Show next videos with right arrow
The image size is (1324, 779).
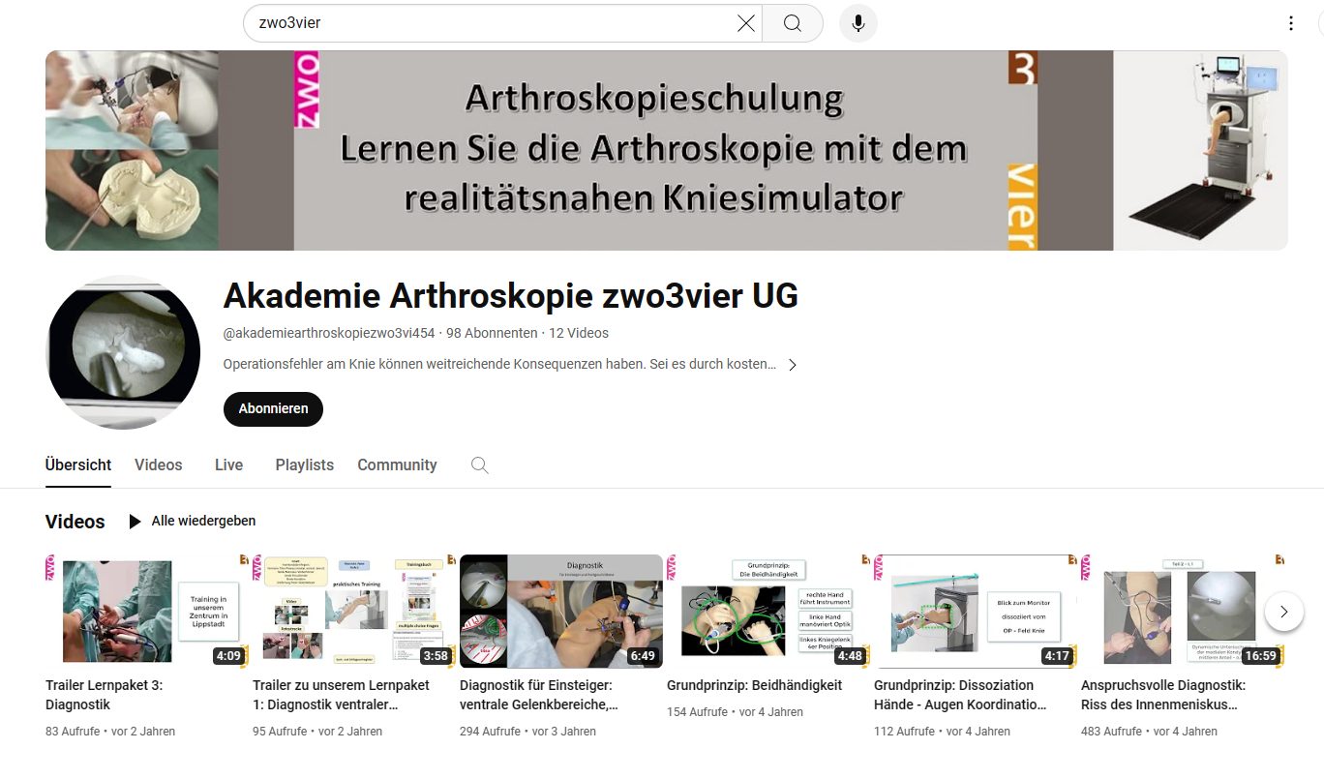tap(1284, 612)
